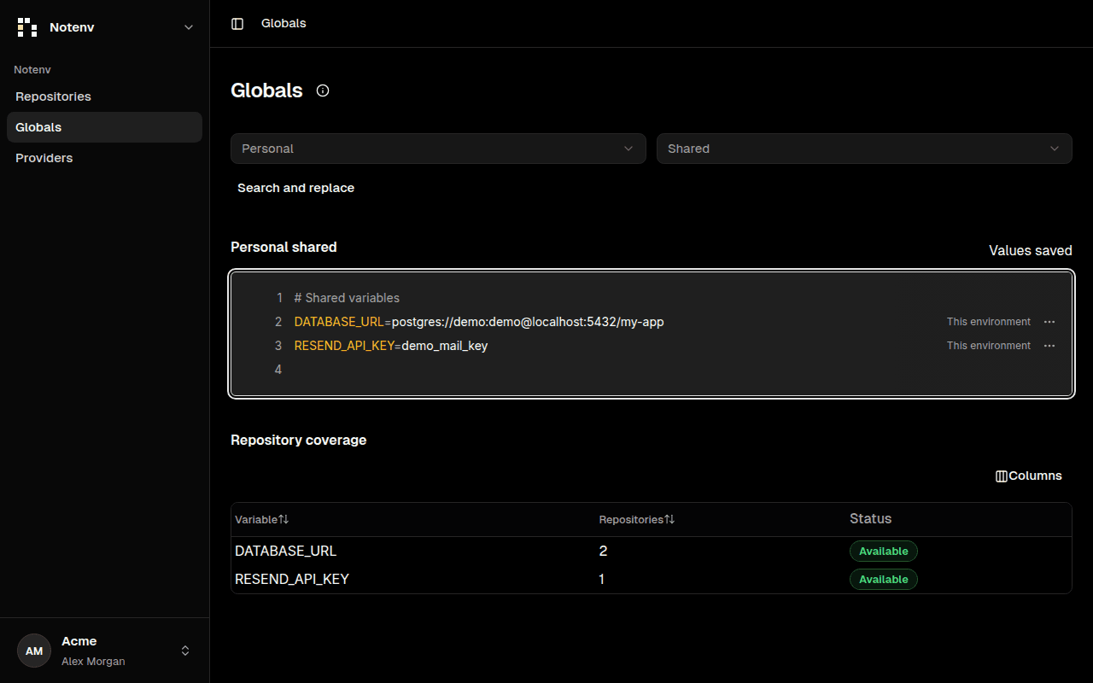Click the Status column header

tap(870, 519)
